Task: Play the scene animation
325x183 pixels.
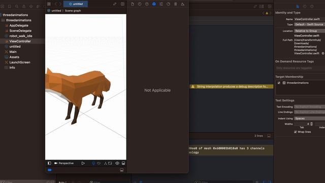Action: click(x=83, y=163)
